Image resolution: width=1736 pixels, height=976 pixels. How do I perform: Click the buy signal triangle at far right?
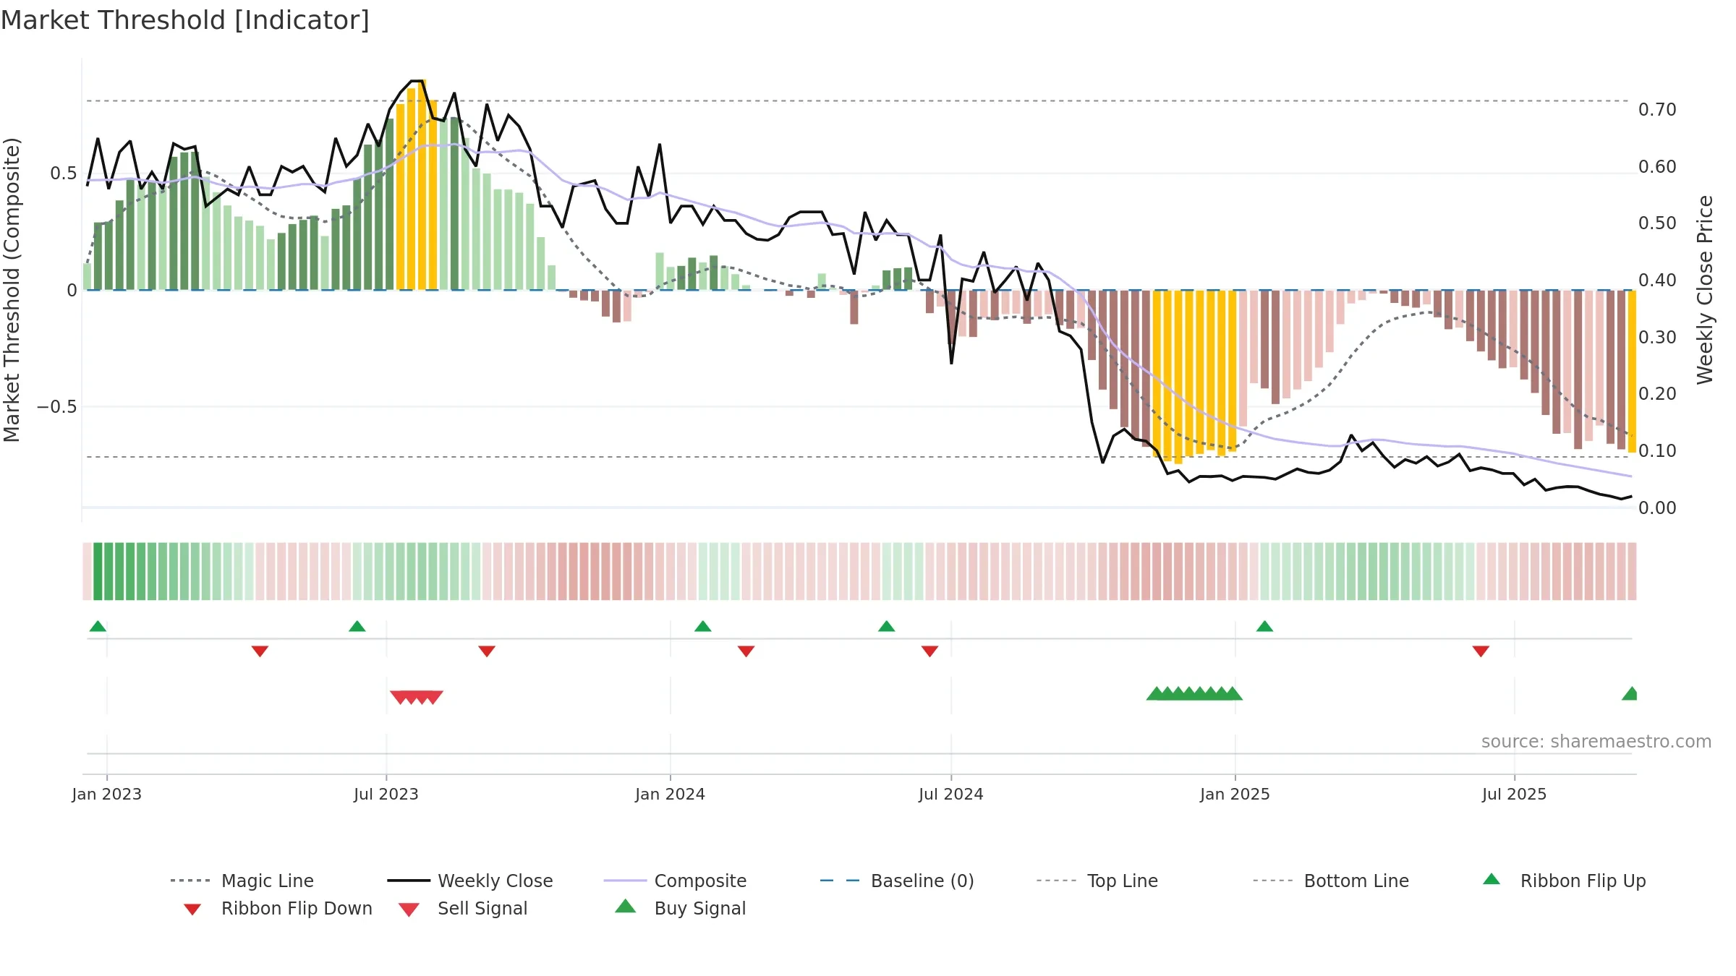(1630, 693)
